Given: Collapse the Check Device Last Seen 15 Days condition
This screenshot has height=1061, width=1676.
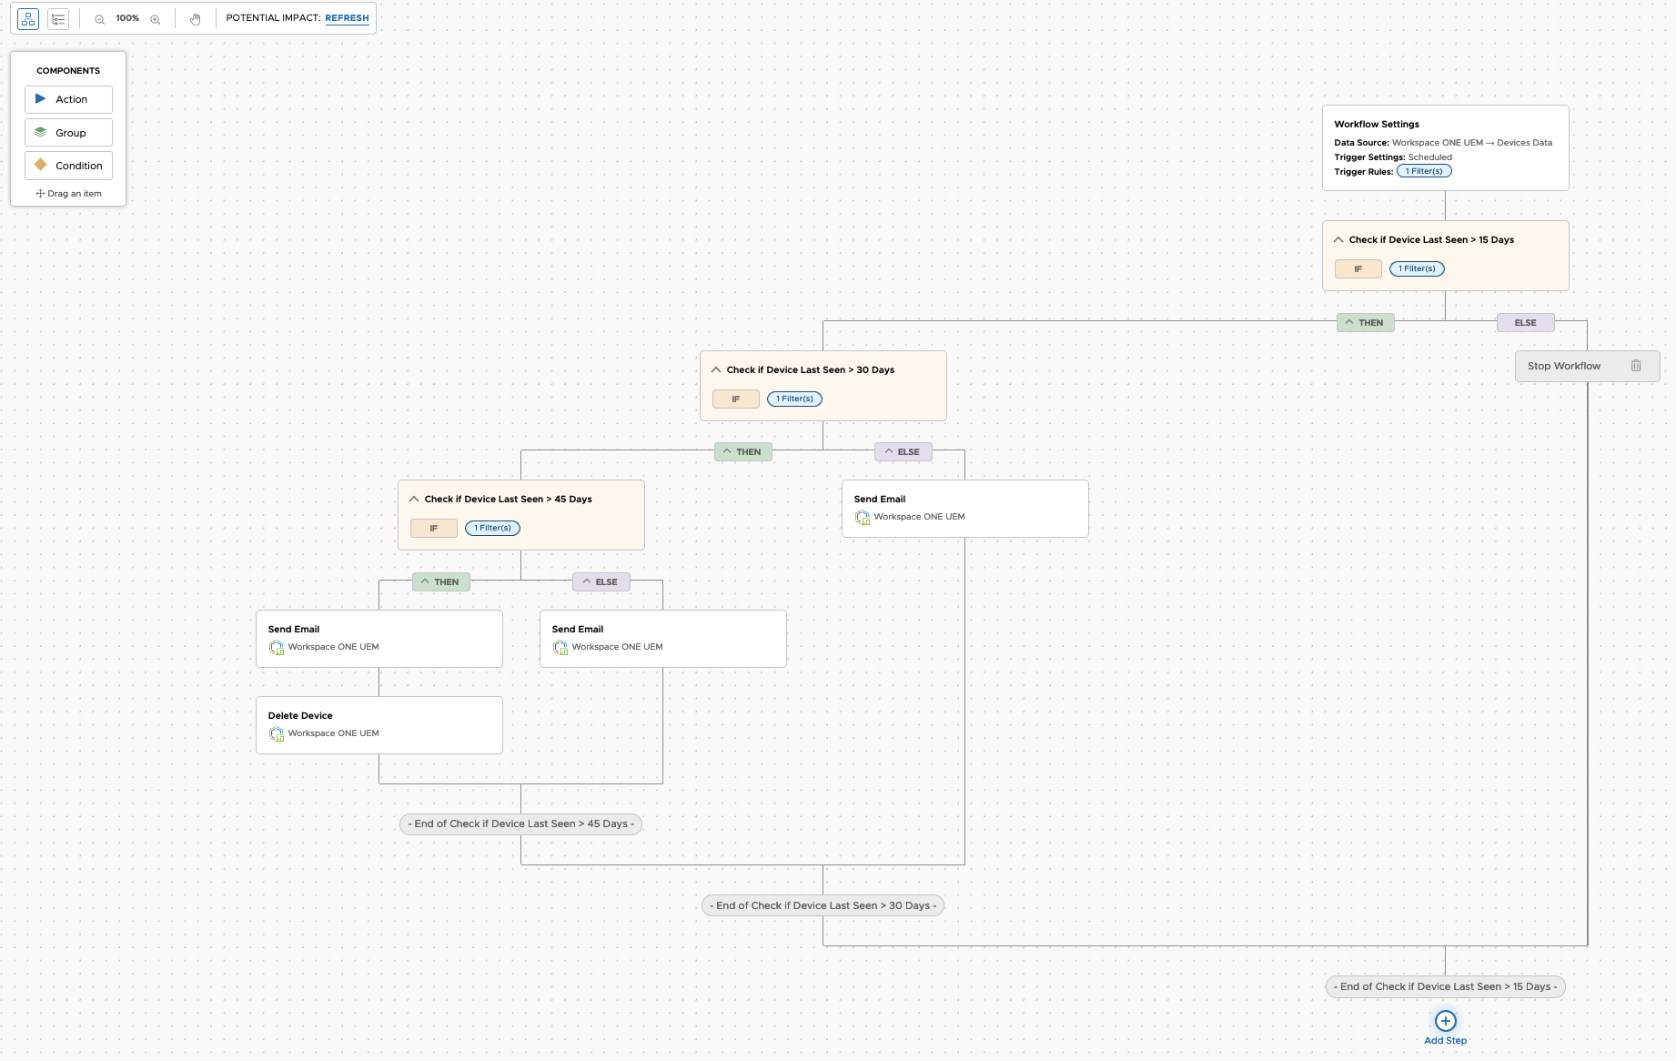Looking at the screenshot, I should [1338, 239].
